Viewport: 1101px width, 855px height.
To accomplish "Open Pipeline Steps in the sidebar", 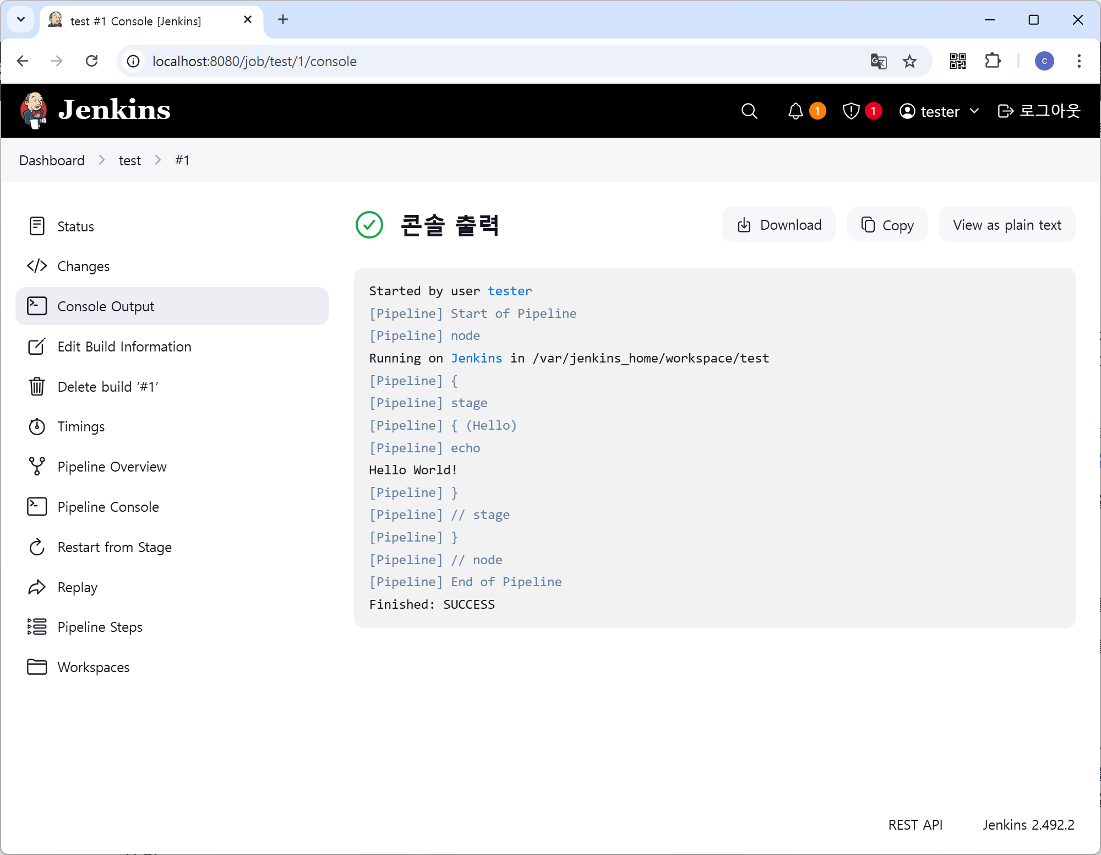I will pos(100,627).
